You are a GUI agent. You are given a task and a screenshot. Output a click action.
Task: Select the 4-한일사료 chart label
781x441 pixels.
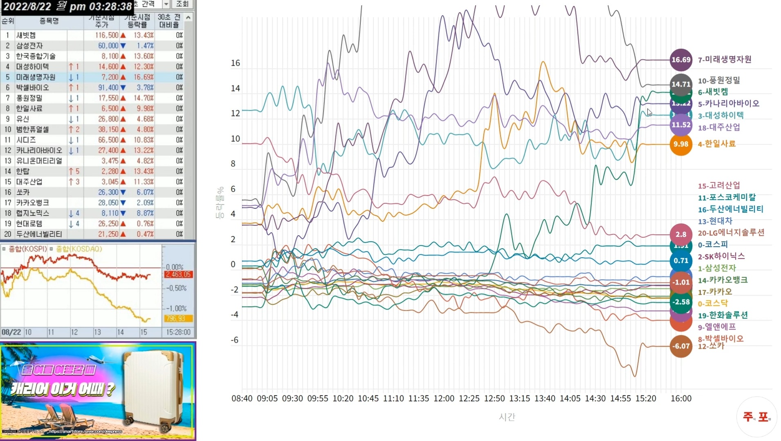tap(716, 144)
